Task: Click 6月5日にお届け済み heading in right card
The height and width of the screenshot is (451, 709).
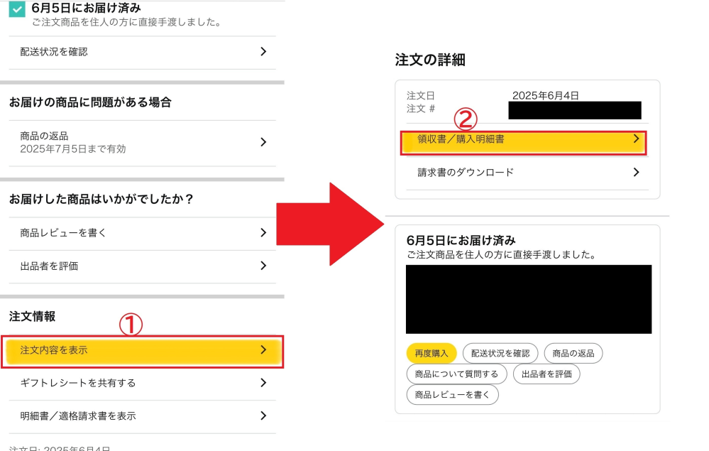Action: tap(461, 240)
